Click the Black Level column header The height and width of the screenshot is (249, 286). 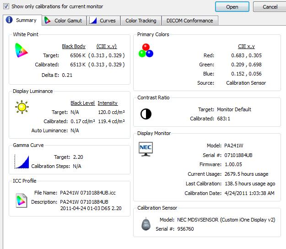pyautogui.click(x=83, y=103)
